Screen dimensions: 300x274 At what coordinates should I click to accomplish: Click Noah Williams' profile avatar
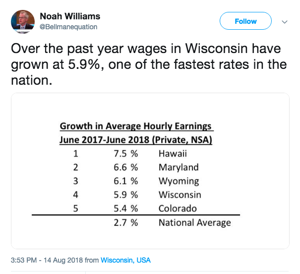click(x=21, y=22)
